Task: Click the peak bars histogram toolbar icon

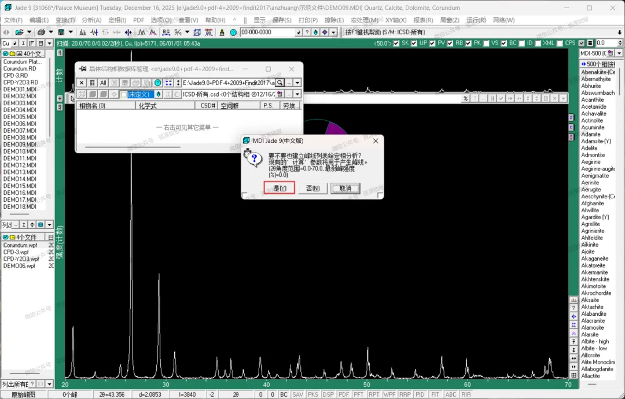Action: pyautogui.click(x=83, y=32)
